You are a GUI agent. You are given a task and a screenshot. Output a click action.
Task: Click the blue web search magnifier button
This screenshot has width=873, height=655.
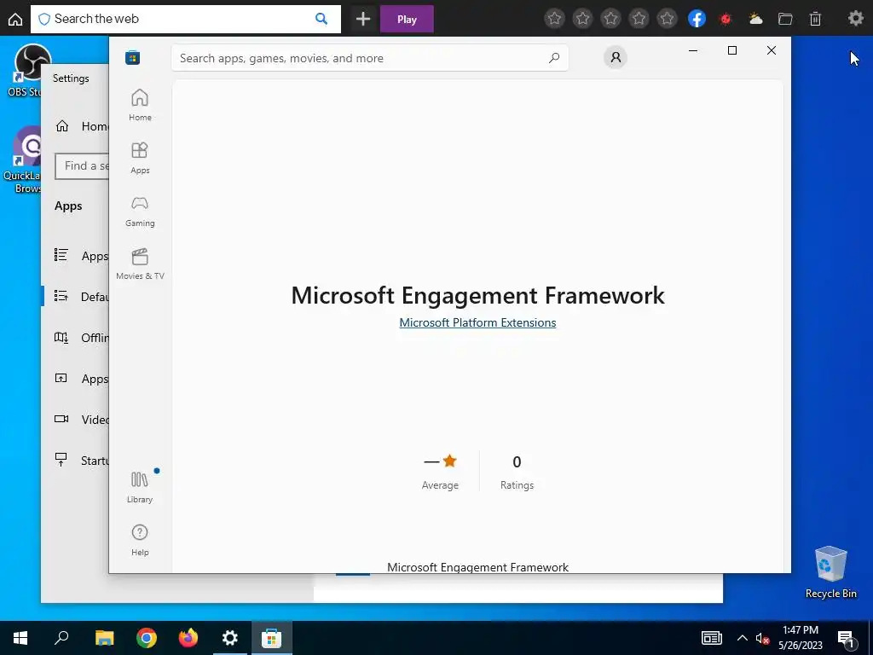pos(321,19)
